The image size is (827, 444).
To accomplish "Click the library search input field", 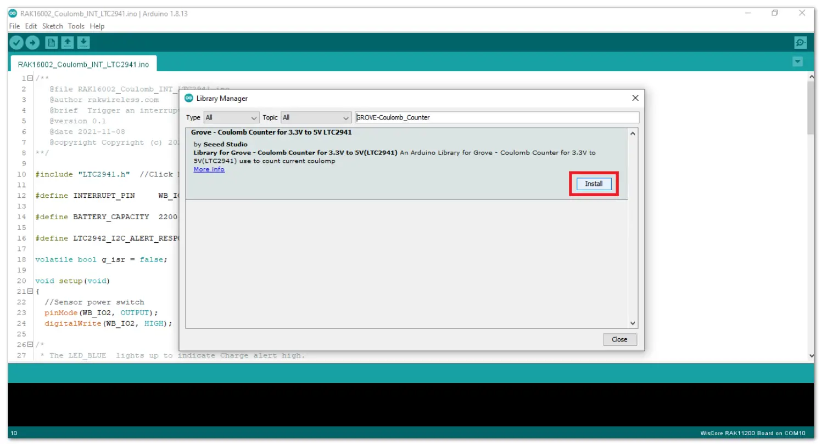I will click(497, 117).
